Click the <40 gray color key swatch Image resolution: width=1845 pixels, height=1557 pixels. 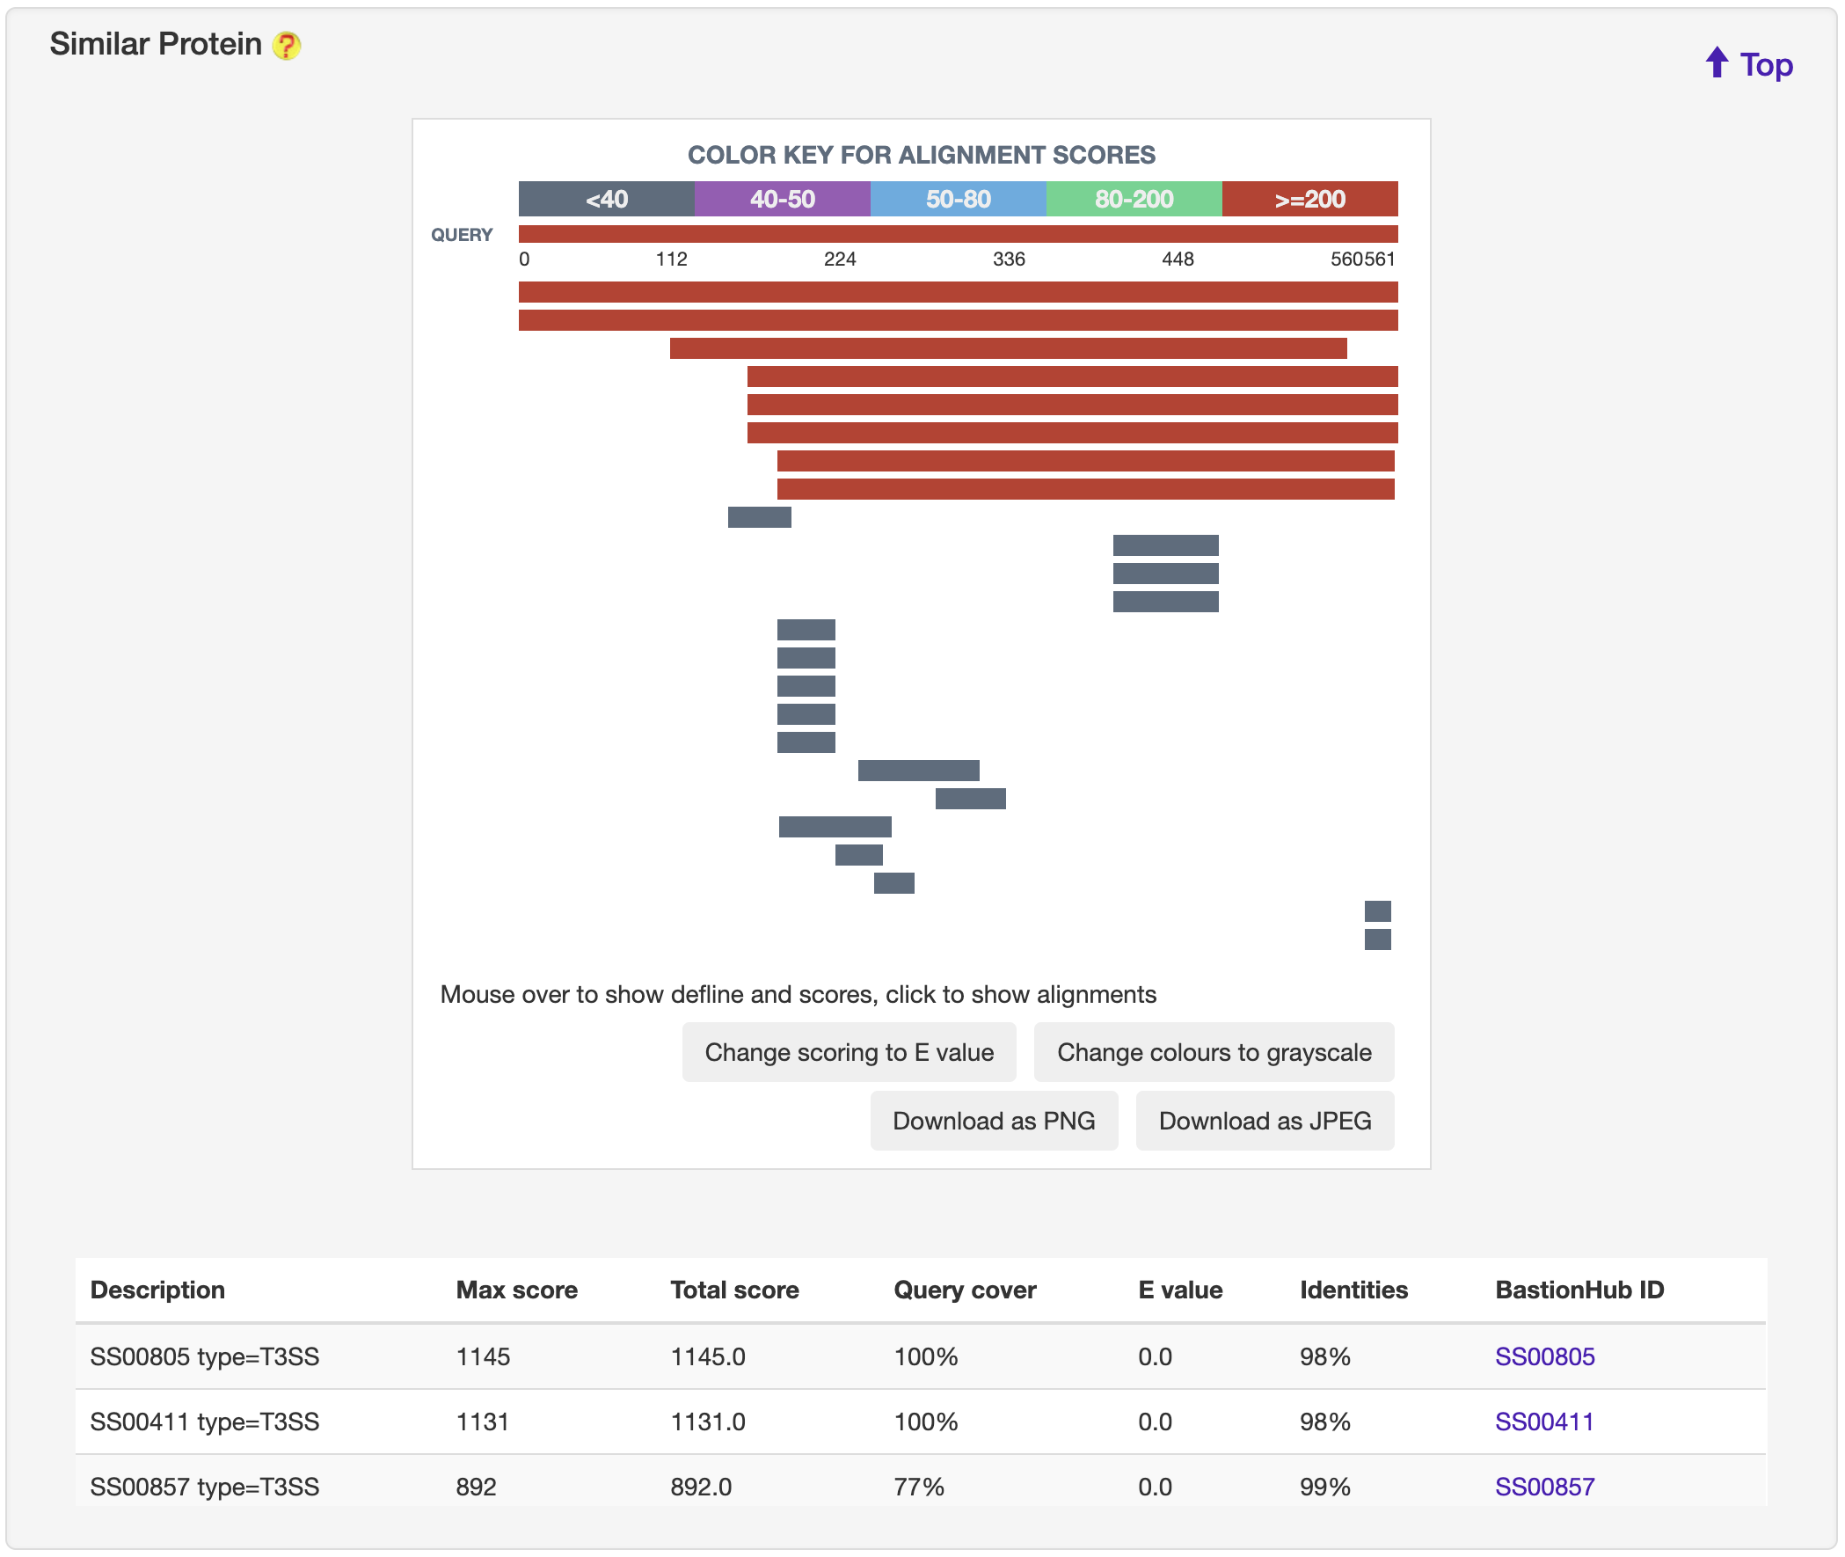coord(606,199)
